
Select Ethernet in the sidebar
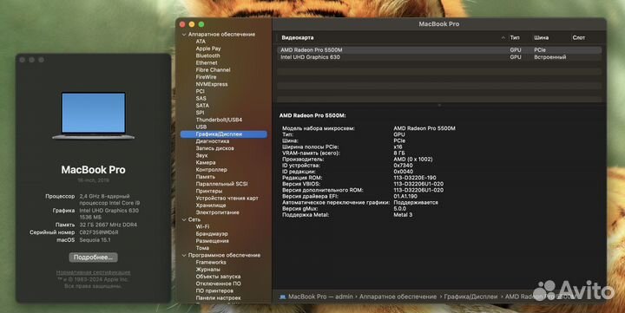[207, 63]
